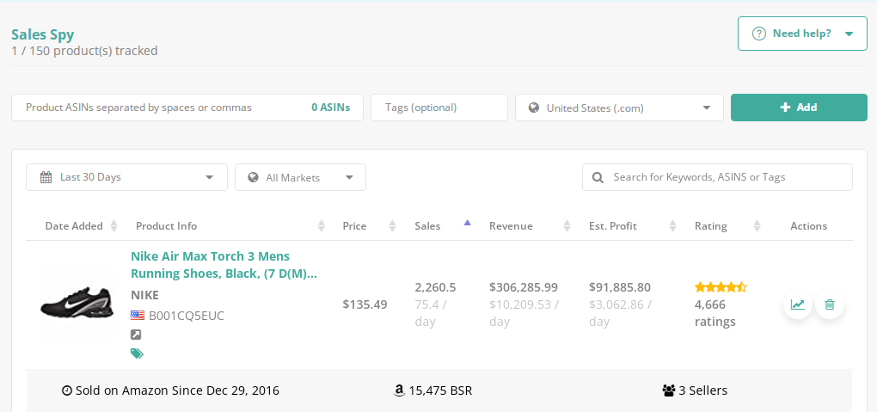Open the sales chart icon for Nike product

[x=798, y=304]
